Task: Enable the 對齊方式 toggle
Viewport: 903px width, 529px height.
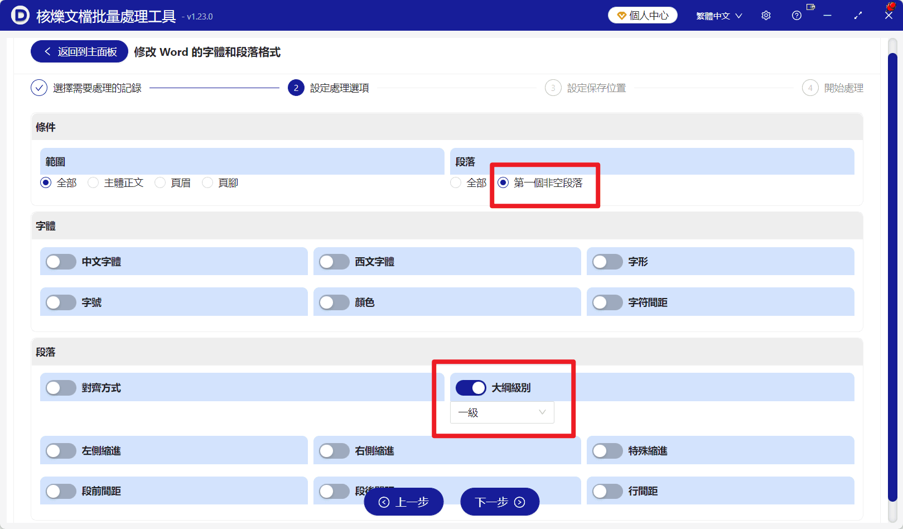Action: (61, 388)
